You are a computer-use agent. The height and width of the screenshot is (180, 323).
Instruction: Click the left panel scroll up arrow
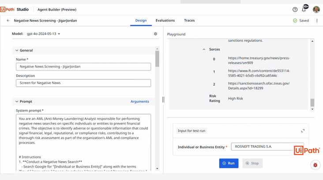(157, 49)
